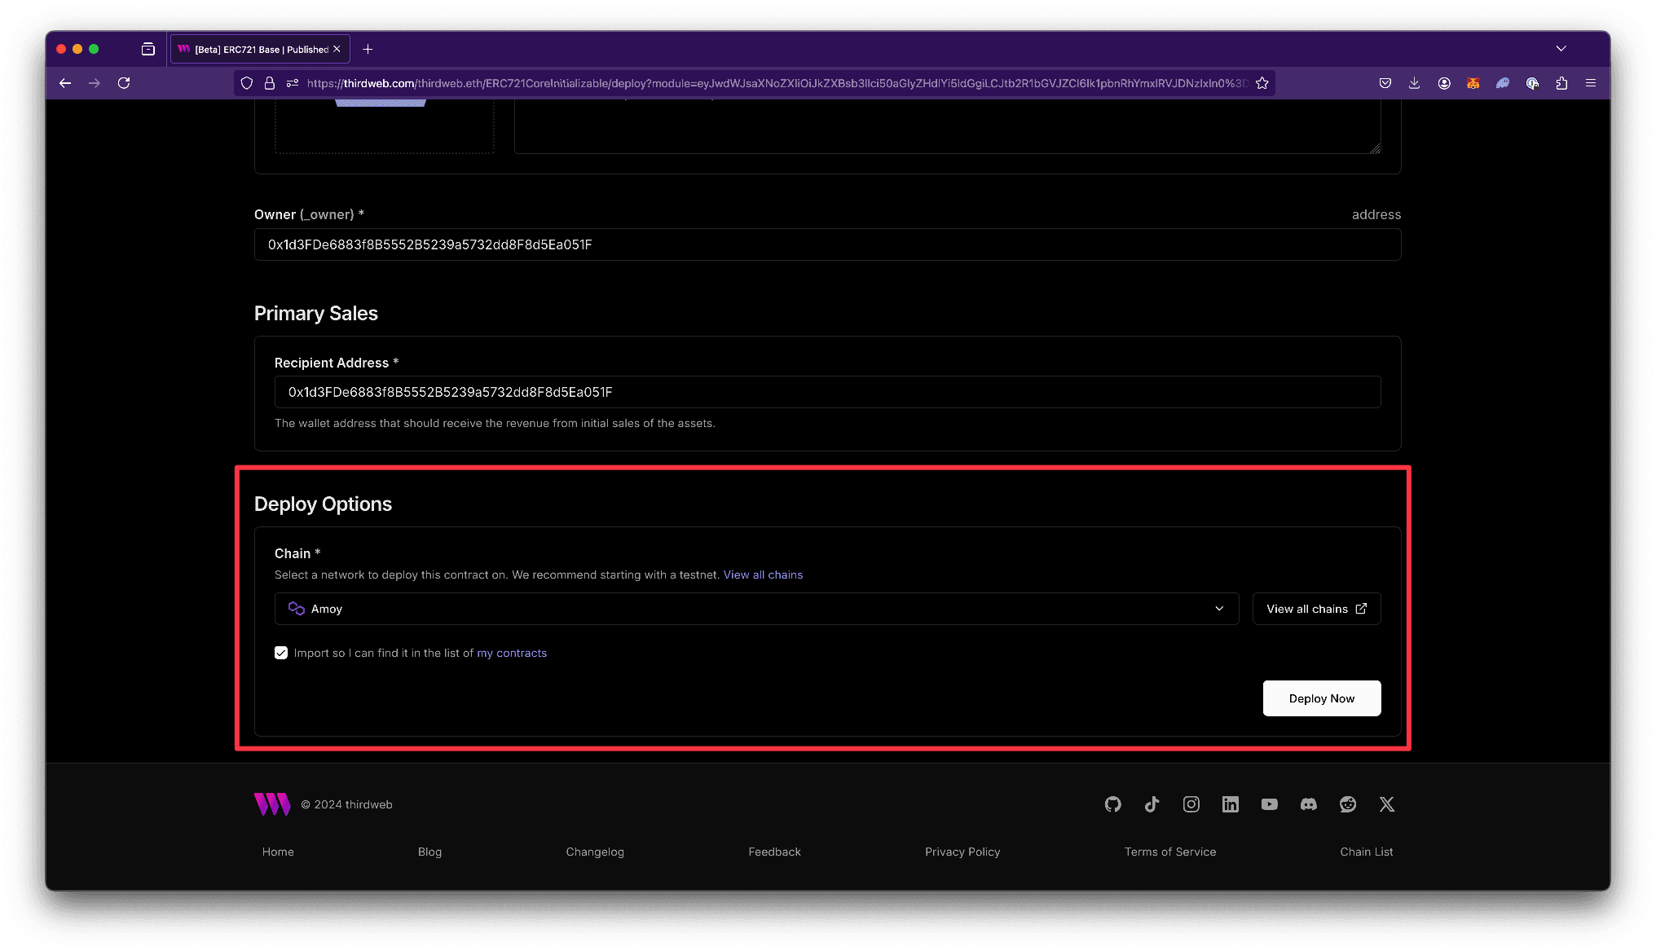
Task: Open thirdweb's Discord server
Action: [1308, 804]
